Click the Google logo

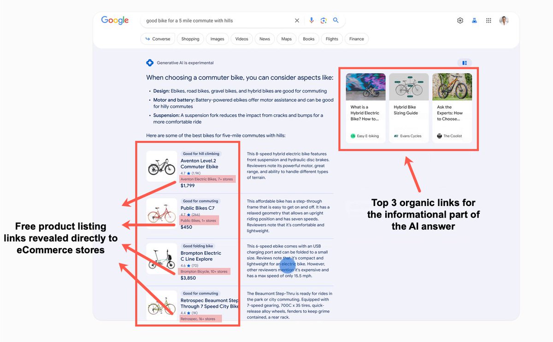tap(115, 20)
